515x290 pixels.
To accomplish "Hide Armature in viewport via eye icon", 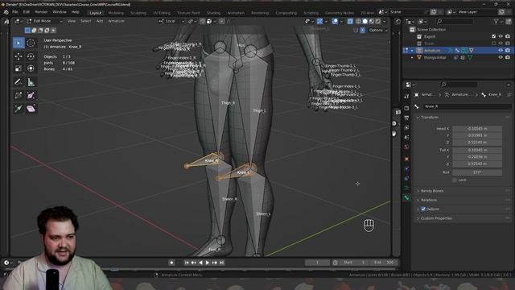I will click(x=501, y=50).
